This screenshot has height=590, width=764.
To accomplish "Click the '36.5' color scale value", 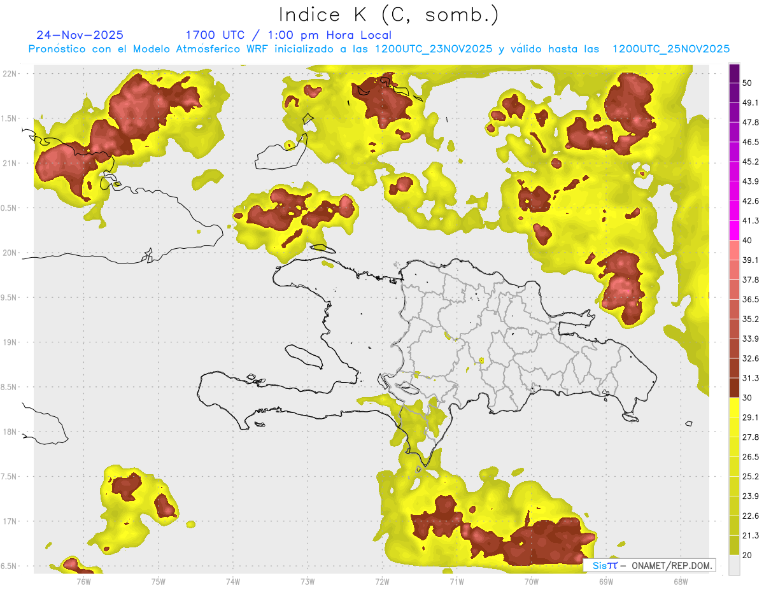I will pos(750,299).
